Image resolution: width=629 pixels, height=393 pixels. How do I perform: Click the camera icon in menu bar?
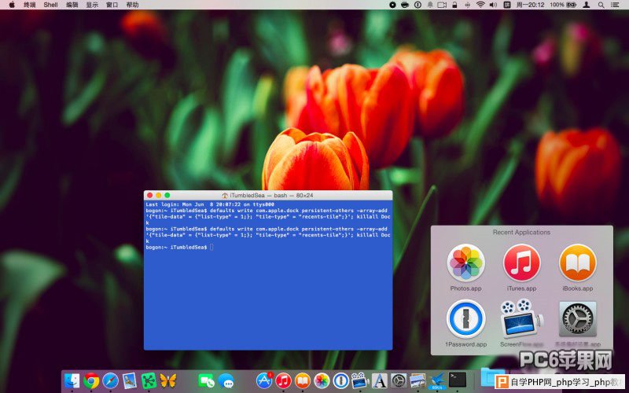point(442,5)
